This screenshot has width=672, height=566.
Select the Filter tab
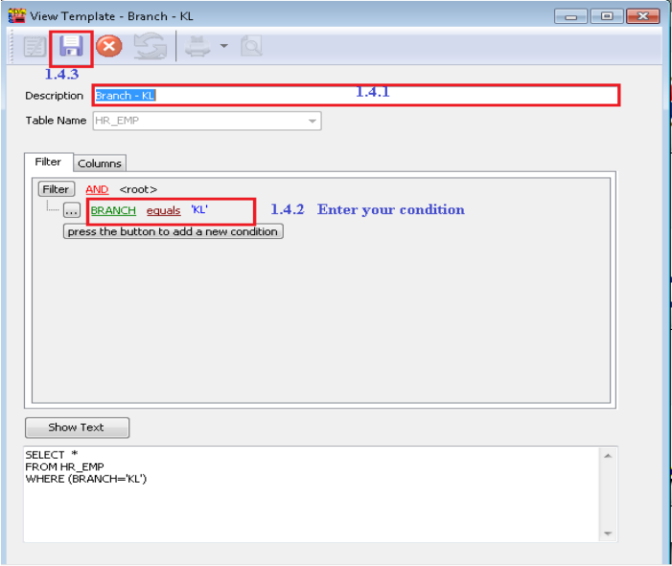click(48, 162)
